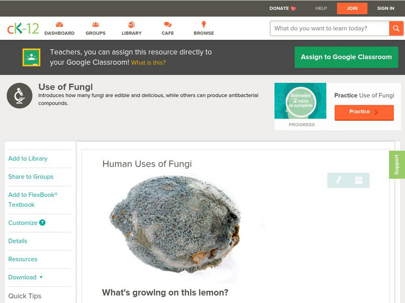Select the highlighter pen tool icon
Image resolution: width=405 pixels, height=303 pixels.
(338, 180)
